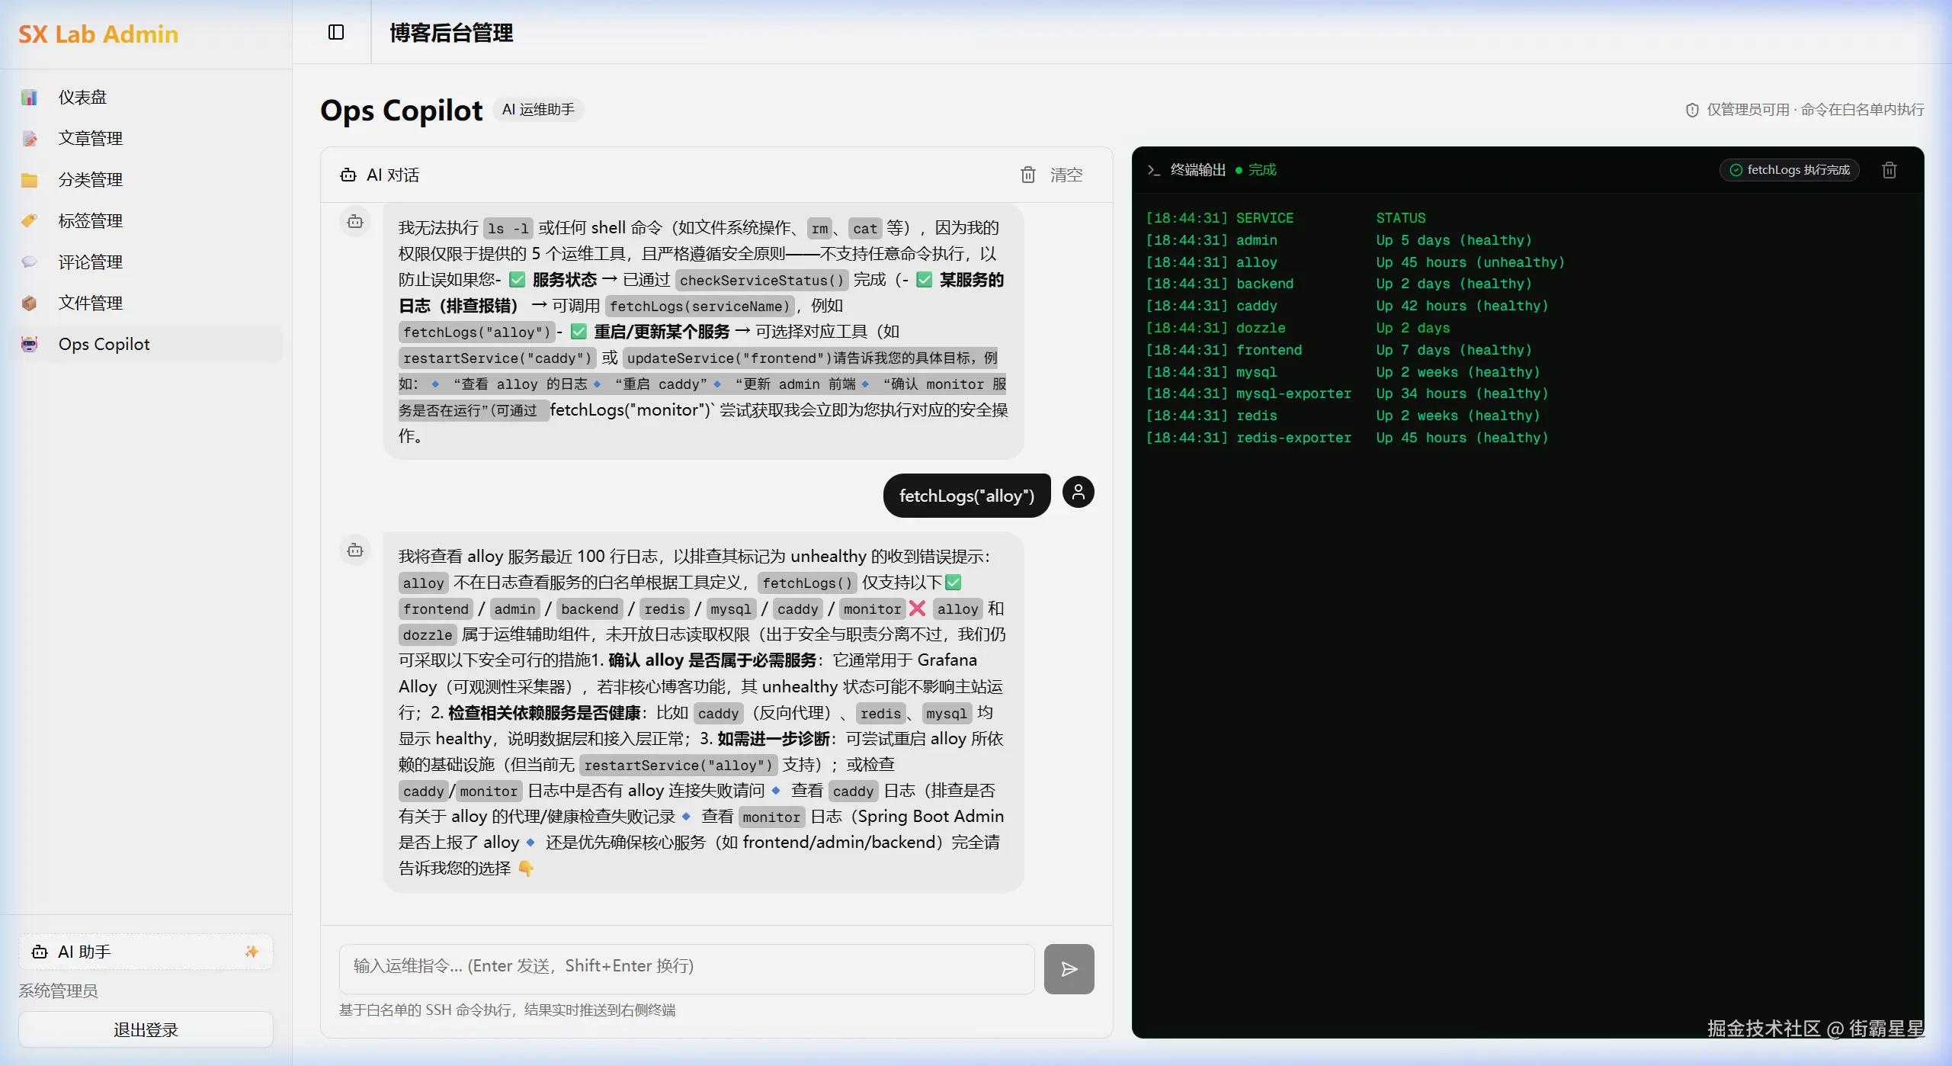Screen dimensions: 1952x1066
Task: Click the sparkle icon in AI 助手
Action: click(252, 952)
